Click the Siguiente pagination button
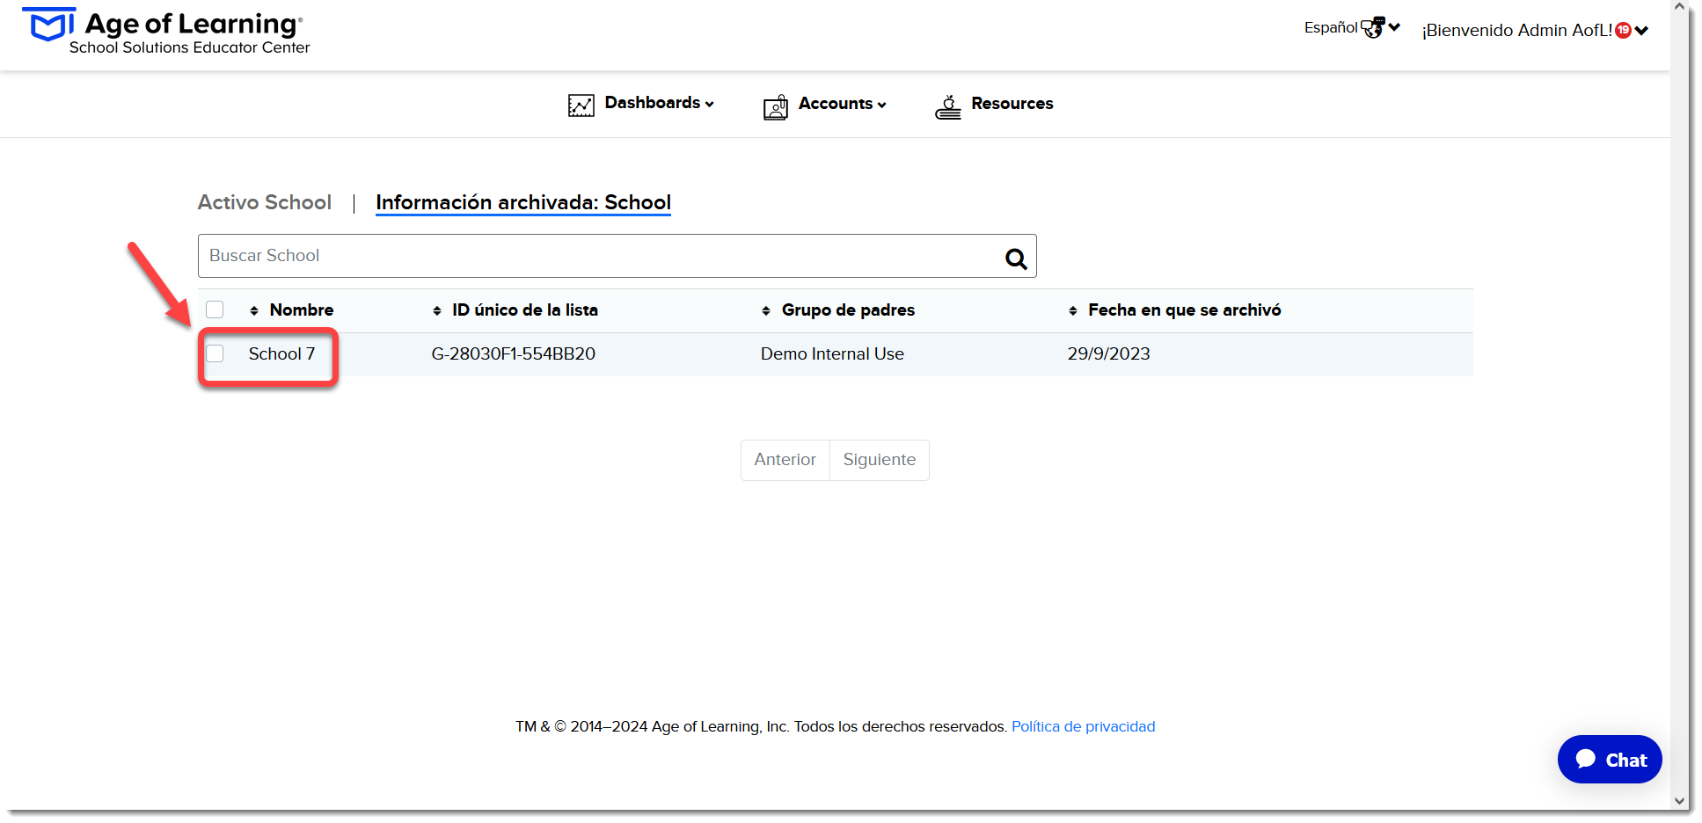 880,460
